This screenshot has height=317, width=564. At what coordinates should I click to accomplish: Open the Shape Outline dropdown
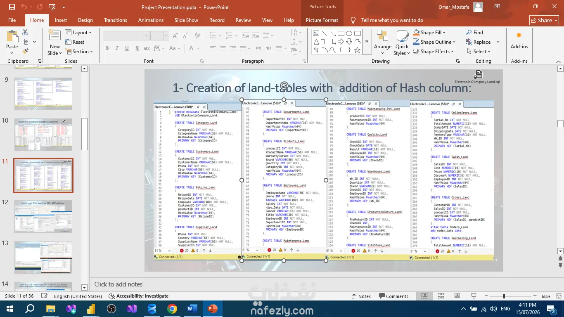pos(434,42)
